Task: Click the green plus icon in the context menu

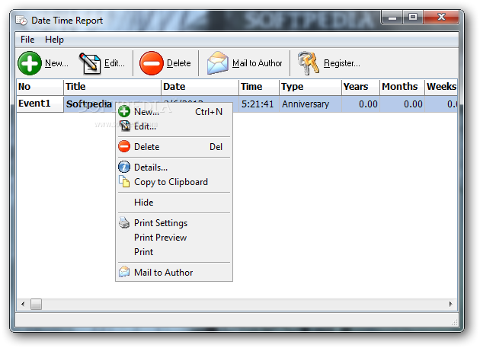Action: click(x=124, y=111)
